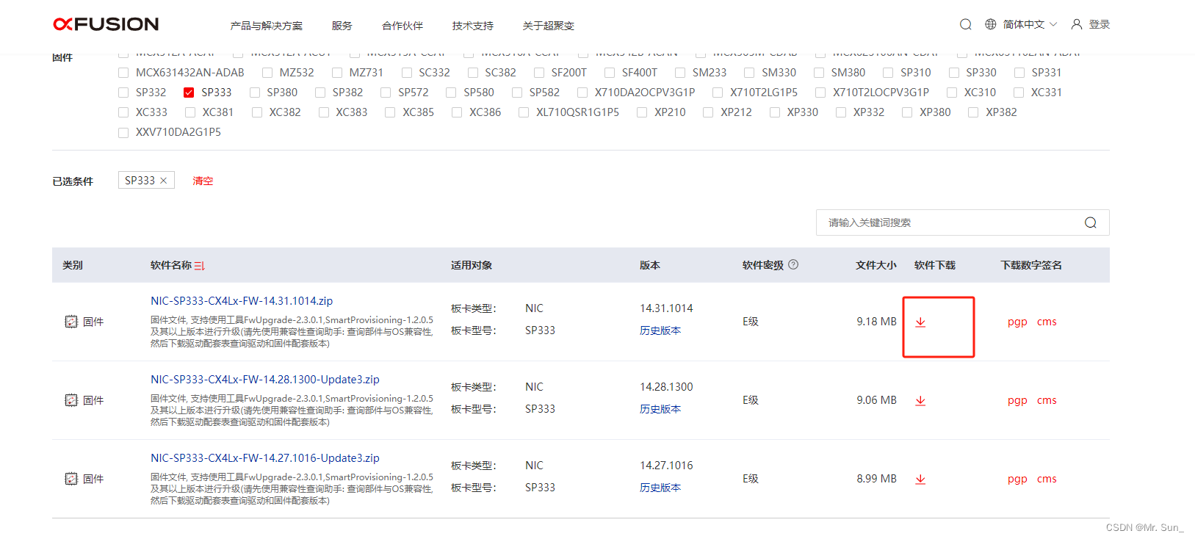
Task: Click firmware category icon in 14.31.1014 row
Action: (71, 322)
